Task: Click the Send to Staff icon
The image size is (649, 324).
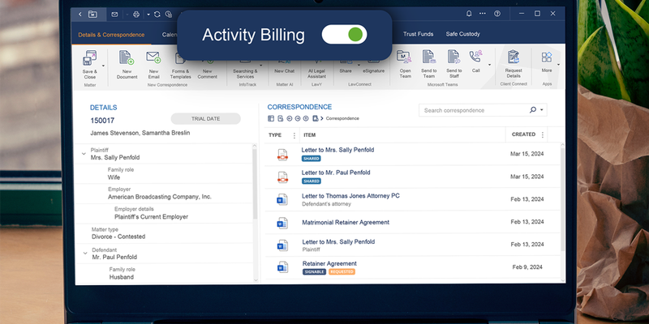Action: [x=454, y=57]
